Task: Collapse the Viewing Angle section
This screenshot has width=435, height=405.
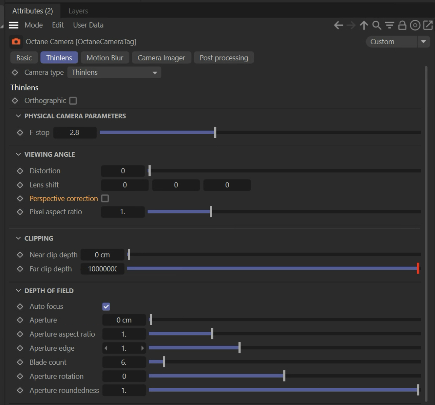Action: 18,154
